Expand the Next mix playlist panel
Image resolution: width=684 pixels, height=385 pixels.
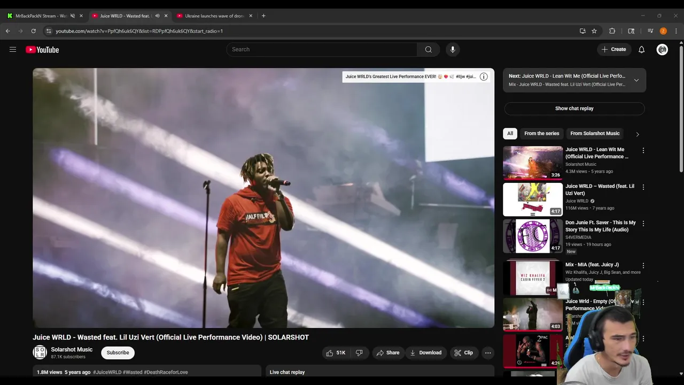click(x=636, y=80)
